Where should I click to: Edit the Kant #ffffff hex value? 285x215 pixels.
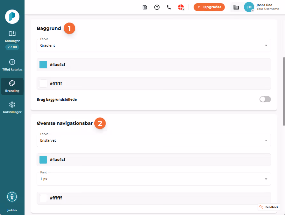[x=56, y=198]
